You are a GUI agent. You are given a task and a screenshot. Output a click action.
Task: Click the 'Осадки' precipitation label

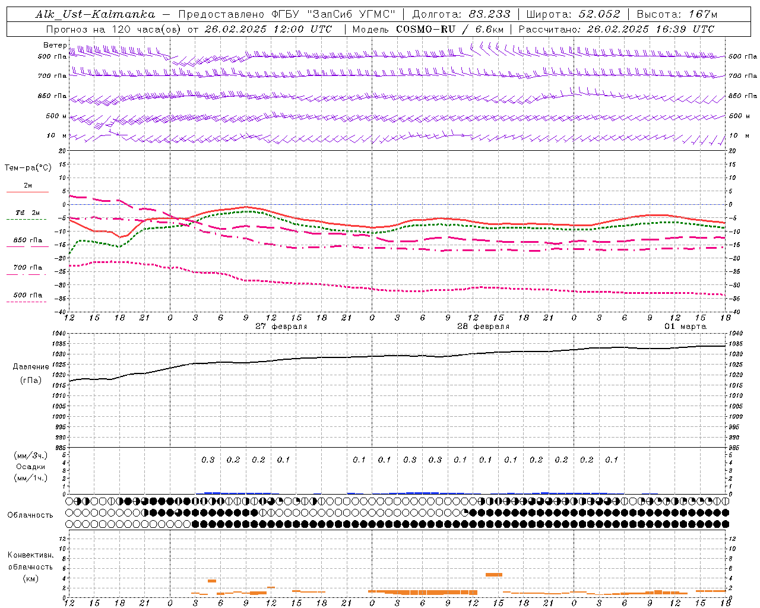[x=31, y=467]
